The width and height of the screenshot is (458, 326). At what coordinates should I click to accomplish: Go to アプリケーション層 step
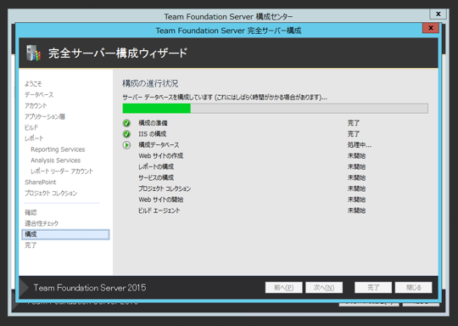point(45,116)
